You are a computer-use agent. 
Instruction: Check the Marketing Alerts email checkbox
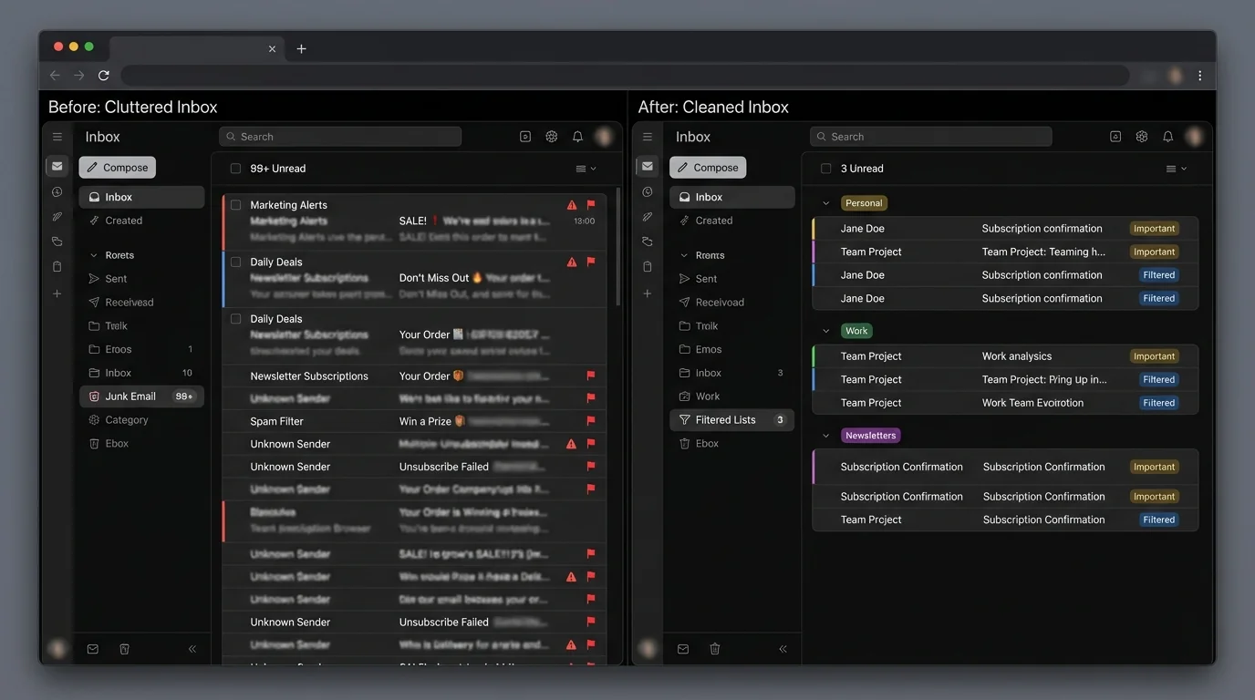[x=235, y=205]
